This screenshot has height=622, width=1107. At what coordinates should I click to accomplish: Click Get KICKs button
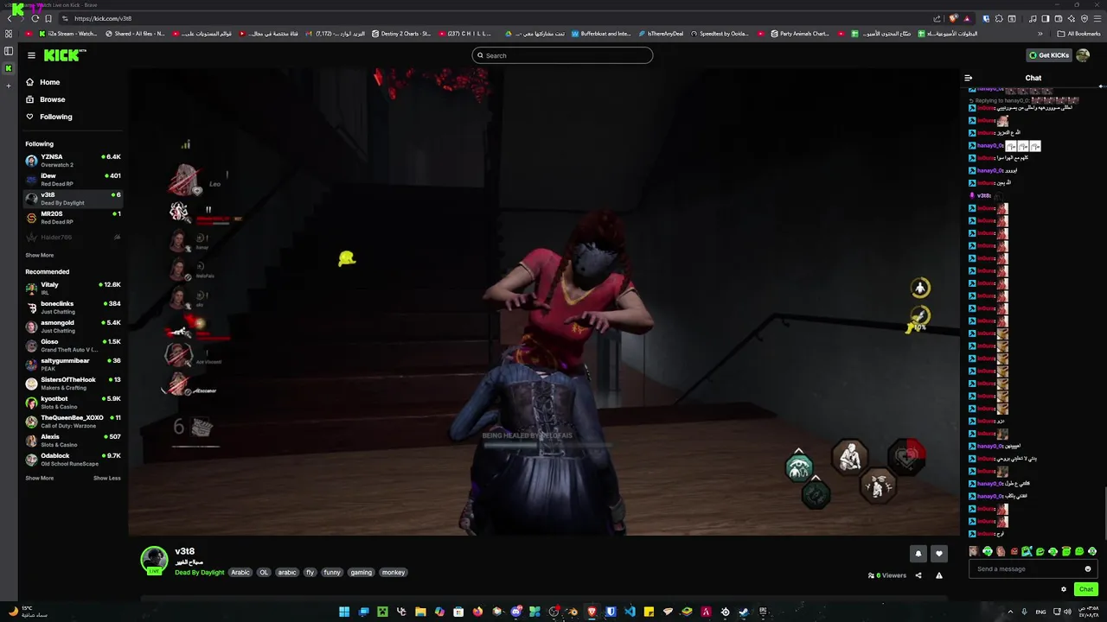pyautogui.click(x=1048, y=55)
